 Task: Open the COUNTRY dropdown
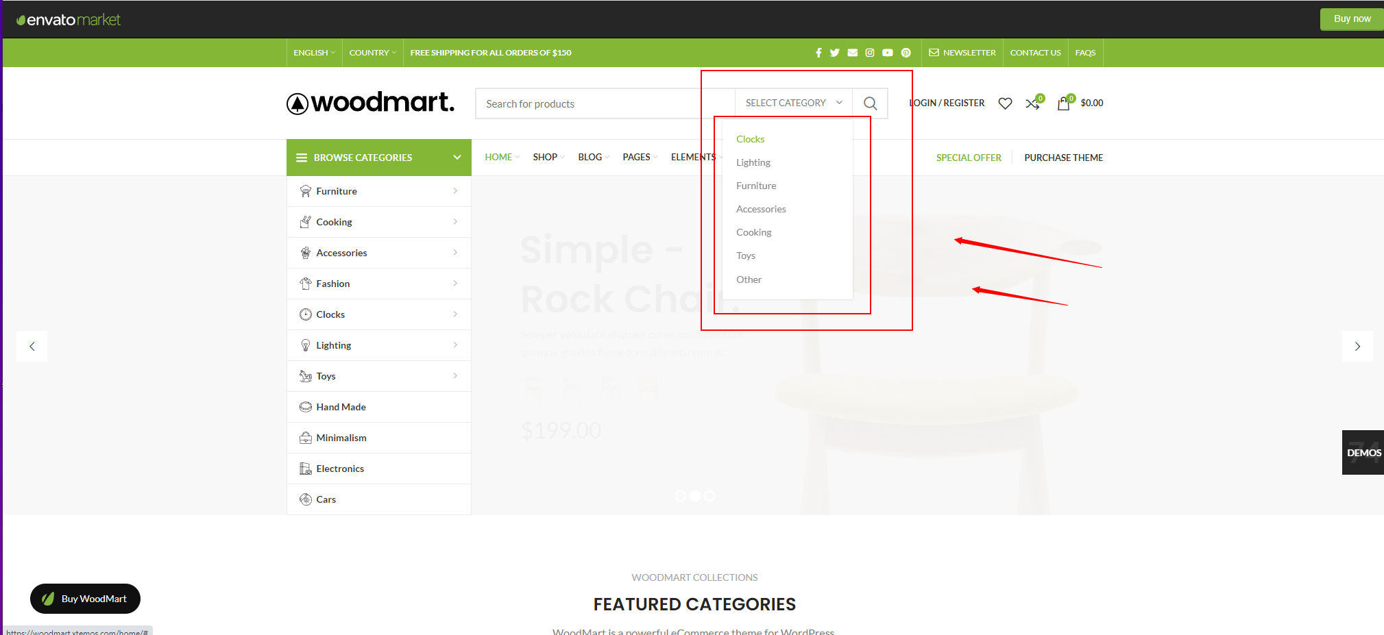coord(372,53)
